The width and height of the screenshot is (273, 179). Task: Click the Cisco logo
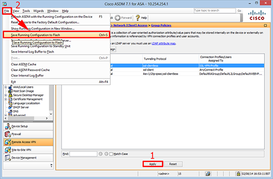tap(257, 15)
